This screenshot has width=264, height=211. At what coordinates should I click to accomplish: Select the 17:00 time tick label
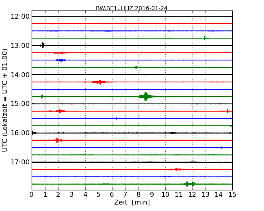20,162
